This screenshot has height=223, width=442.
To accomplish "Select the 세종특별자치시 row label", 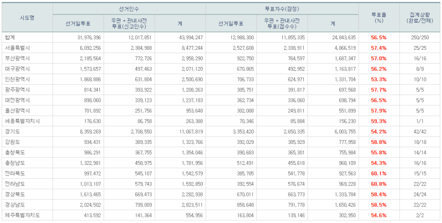I will [22, 121].
